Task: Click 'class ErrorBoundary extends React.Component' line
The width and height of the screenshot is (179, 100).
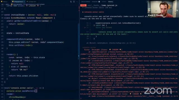Action: pyautogui.click(x=30, y=18)
